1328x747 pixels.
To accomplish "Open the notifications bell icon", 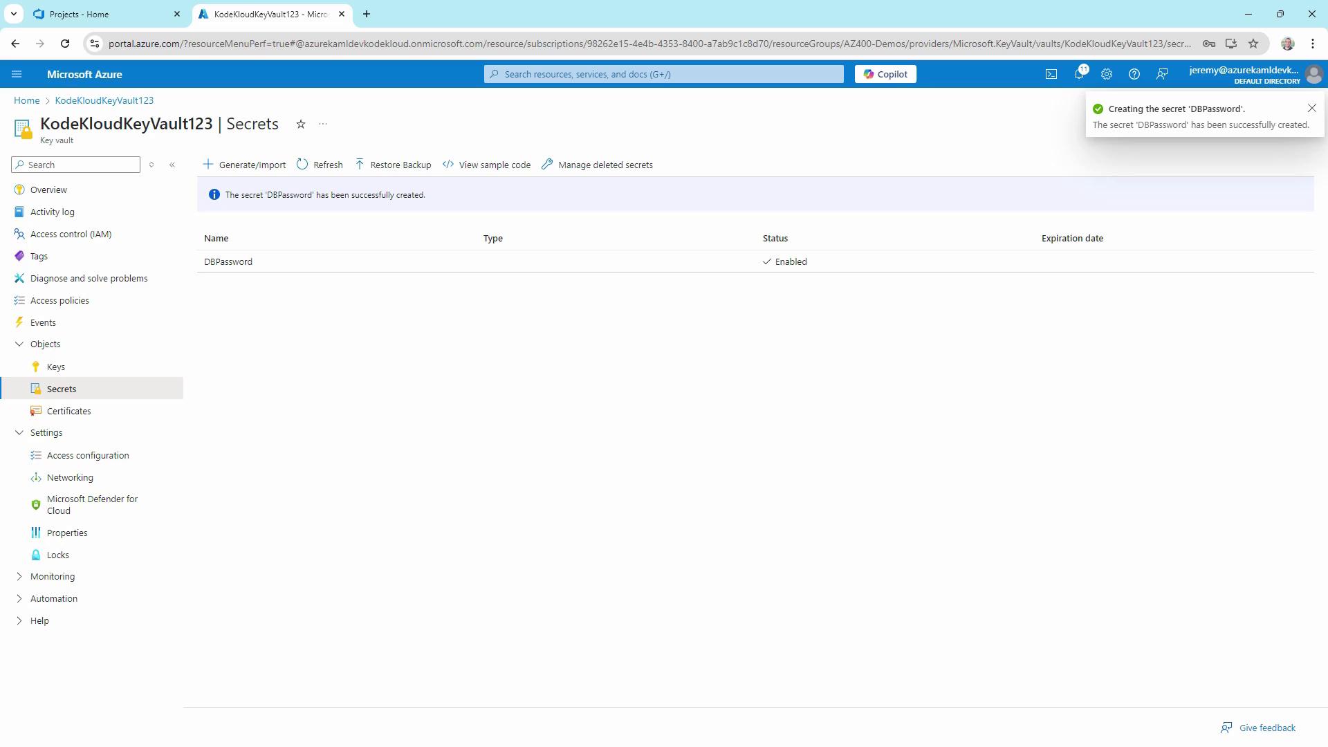I will (1079, 74).
